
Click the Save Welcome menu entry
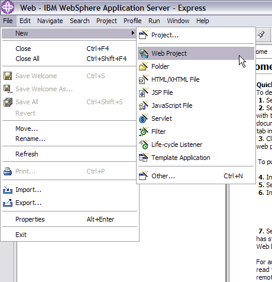pyautogui.click(x=69, y=76)
